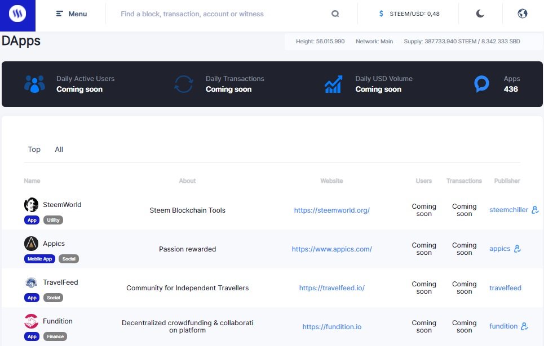Screen dimensions: 544x346
Task: Click the Appics triangle logo
Action: [31, 244]
